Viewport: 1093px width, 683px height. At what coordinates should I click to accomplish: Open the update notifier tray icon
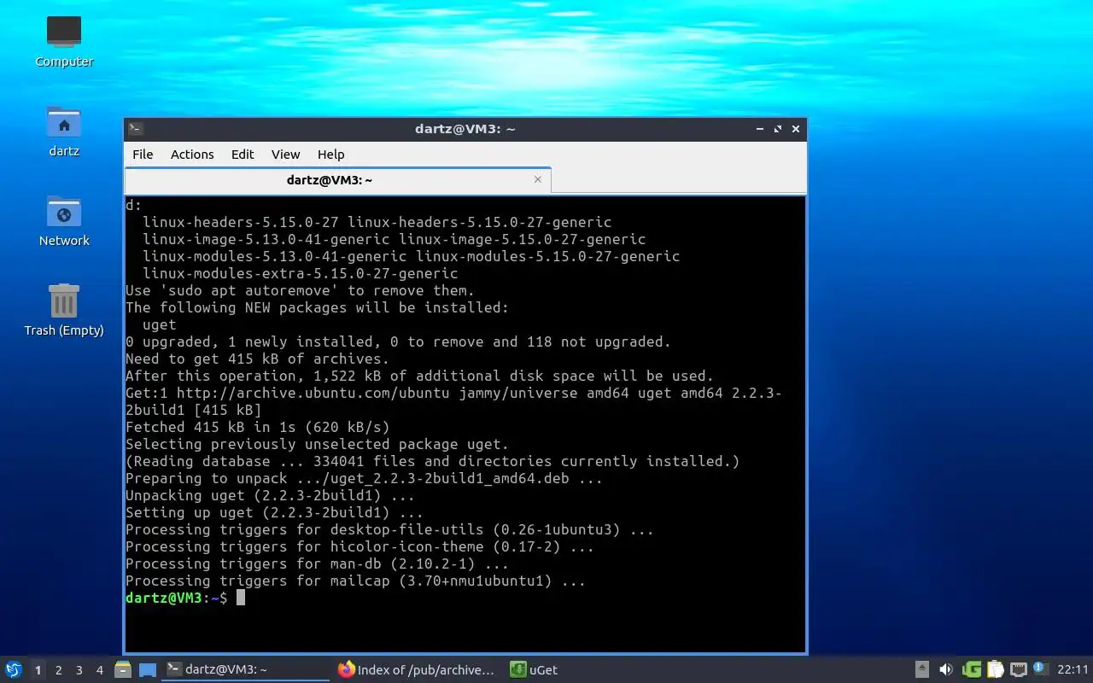[x=1040, y=668]
